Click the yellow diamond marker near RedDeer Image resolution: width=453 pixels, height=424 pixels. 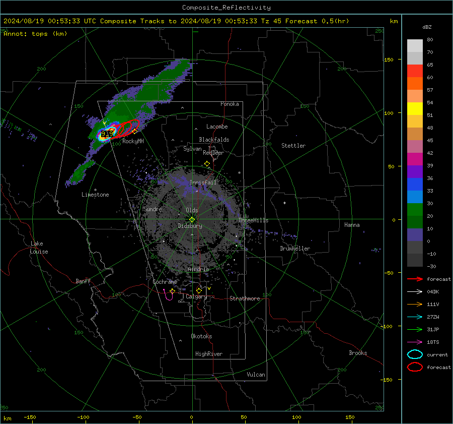207,164
